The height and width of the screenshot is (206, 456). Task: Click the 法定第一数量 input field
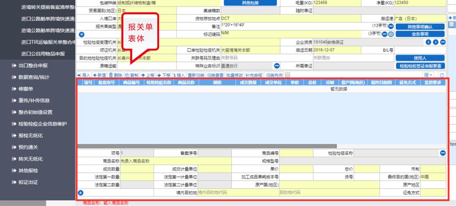point(137,177)
